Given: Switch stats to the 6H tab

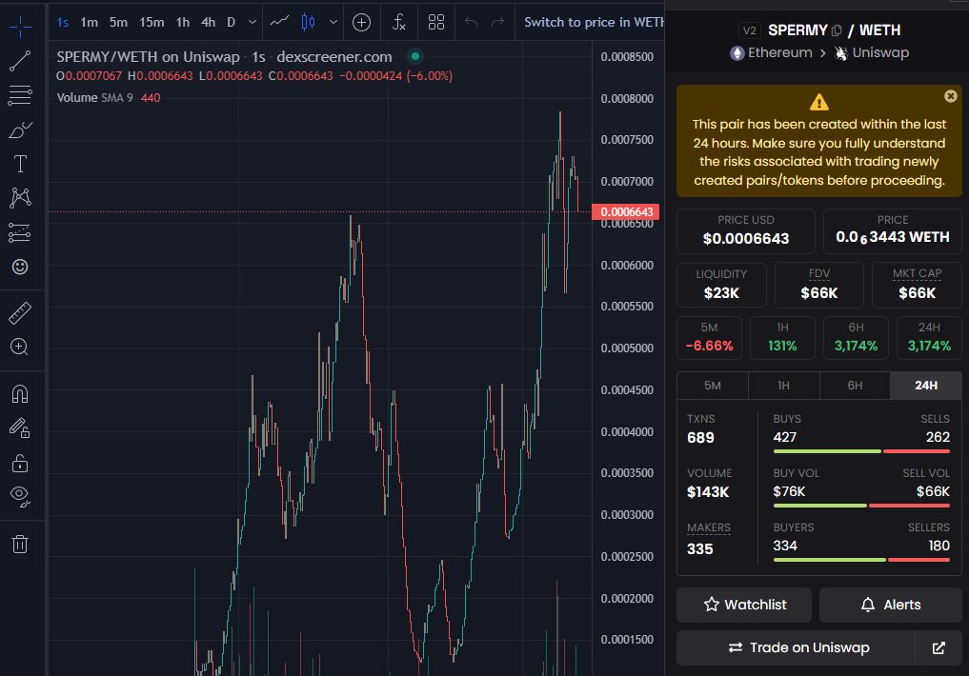Looking at the screenshot, I should pos(855,386).
